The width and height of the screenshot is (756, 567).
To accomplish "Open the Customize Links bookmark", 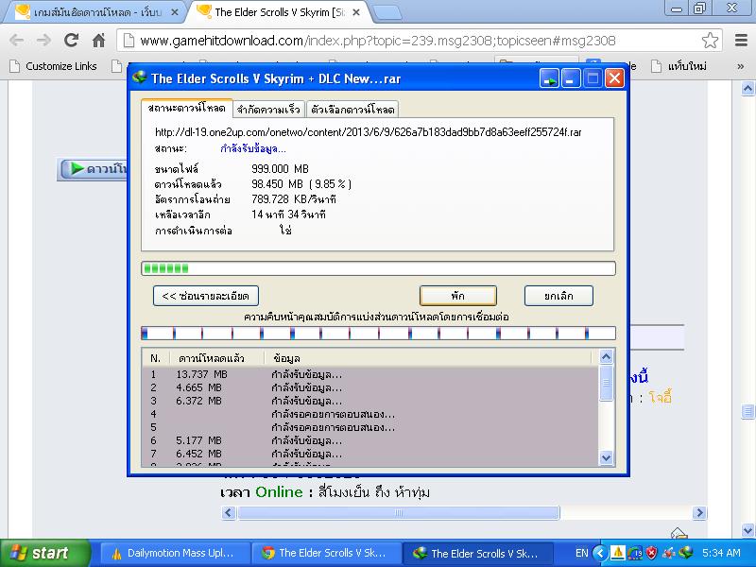I will click(x=53, y=66).
